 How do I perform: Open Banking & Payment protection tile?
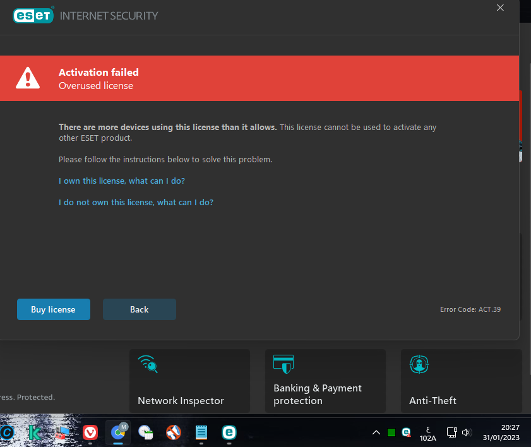click(x=325, y=381)
